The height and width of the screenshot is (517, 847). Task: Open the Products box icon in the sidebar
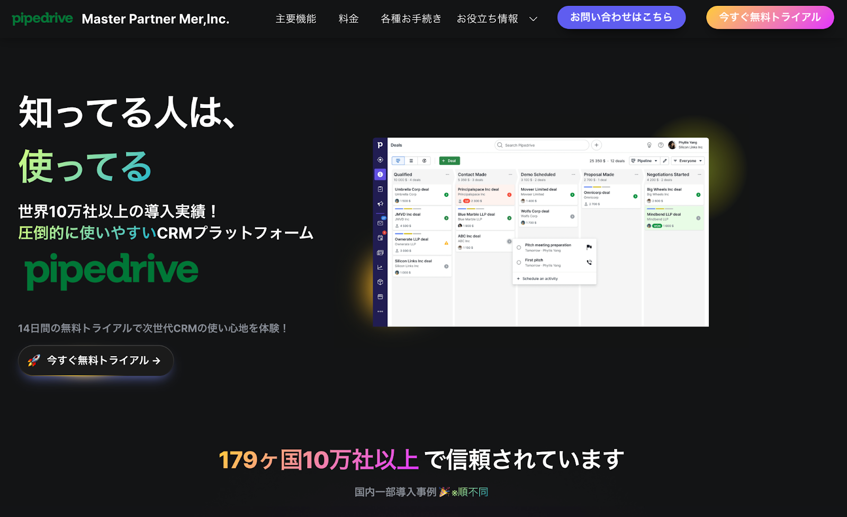click(380, 282)
